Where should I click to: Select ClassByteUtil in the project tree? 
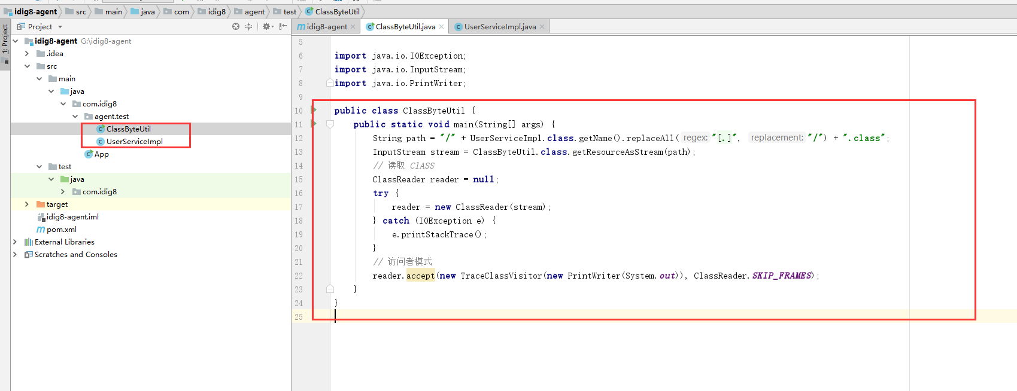(x=129, y=129)
